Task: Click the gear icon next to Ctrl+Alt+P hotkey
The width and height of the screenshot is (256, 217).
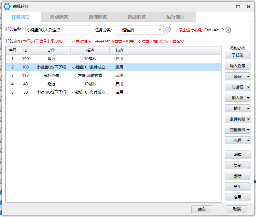Action: tap(228, 30)
